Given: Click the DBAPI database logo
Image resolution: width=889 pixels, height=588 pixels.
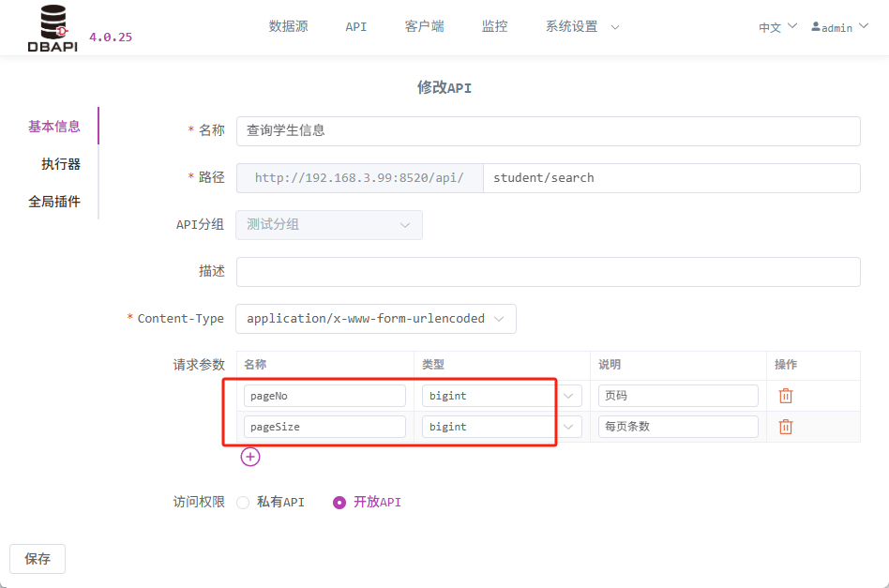Looking at the screenshot, I should coord(53,28).
